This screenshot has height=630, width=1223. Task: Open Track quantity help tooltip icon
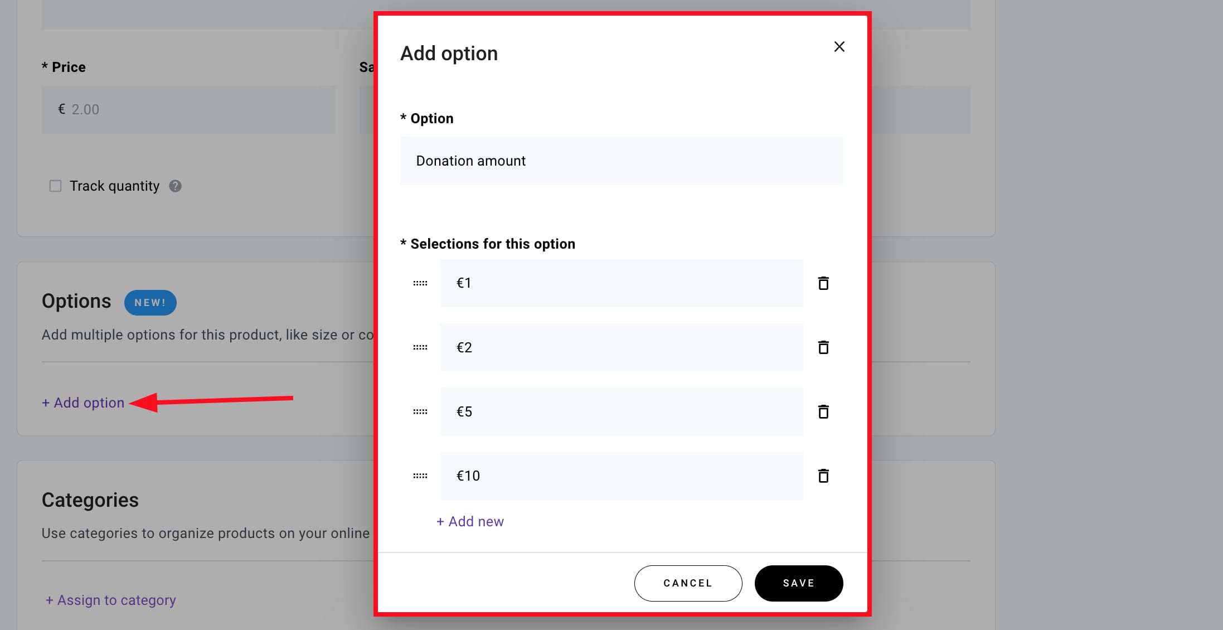pos(175,186)
